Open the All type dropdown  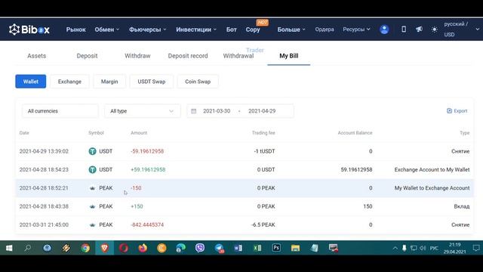[x=143, y=111]
